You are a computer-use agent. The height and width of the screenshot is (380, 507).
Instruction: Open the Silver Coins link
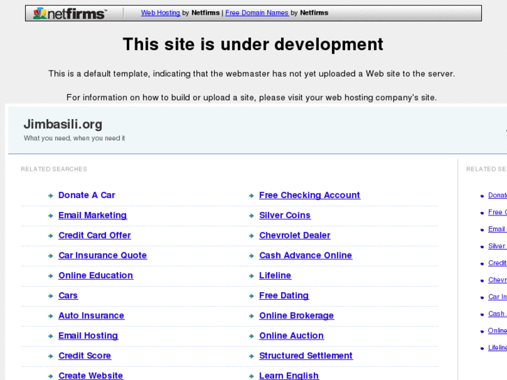pyautogui.click(x=285, y=215)
